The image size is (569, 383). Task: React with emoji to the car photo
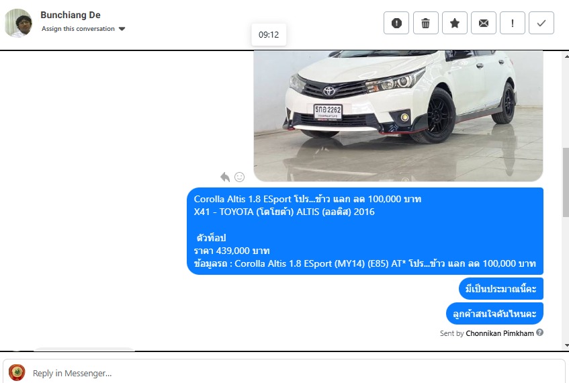pyautogui.click(x=240, y=177)
